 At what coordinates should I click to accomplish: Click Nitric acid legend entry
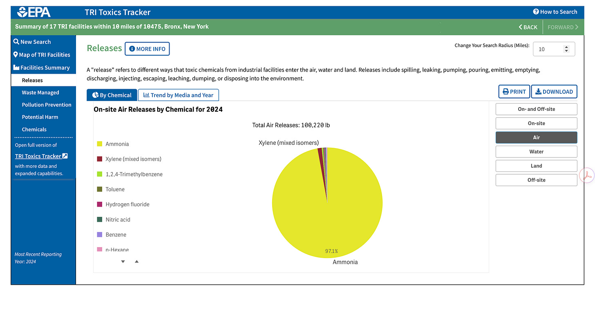[x=114, y=220]
